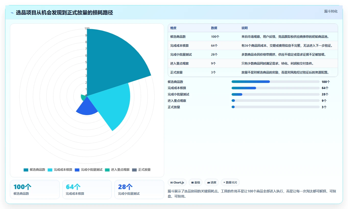Click description starting 来自市场观察
This screenshot has height=209, width=348.
point(285,37)
